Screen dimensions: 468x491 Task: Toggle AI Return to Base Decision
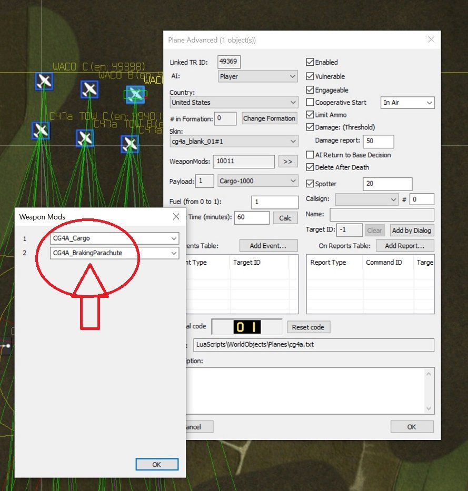[310, 155]
